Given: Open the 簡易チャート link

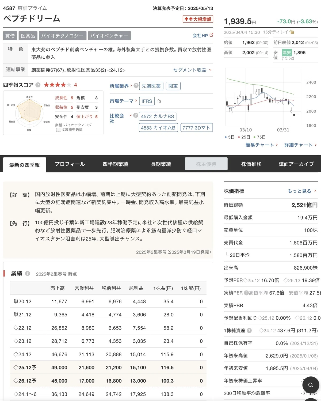Looking at the screenshot, I should (x=262, y=145).
